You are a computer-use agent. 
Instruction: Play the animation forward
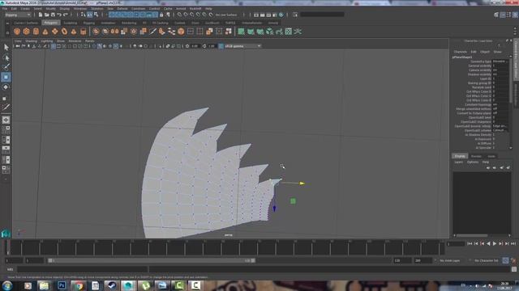pos(495,243)
